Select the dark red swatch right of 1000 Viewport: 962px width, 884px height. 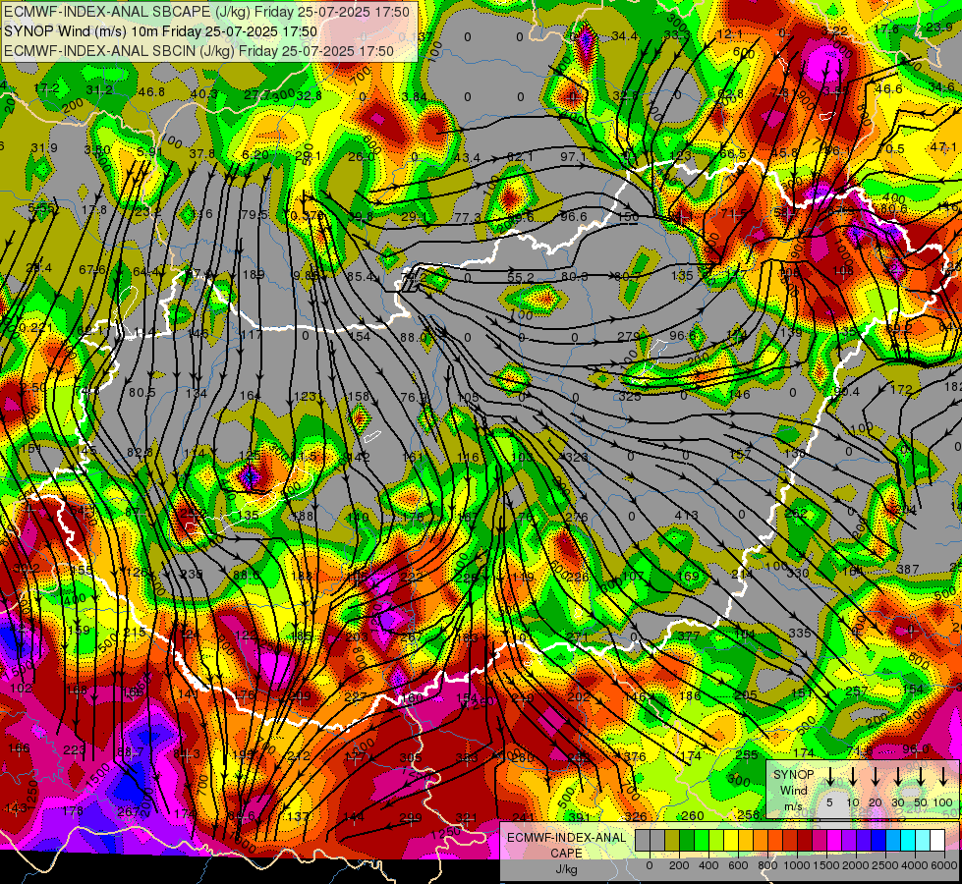(x=805, y=840)
